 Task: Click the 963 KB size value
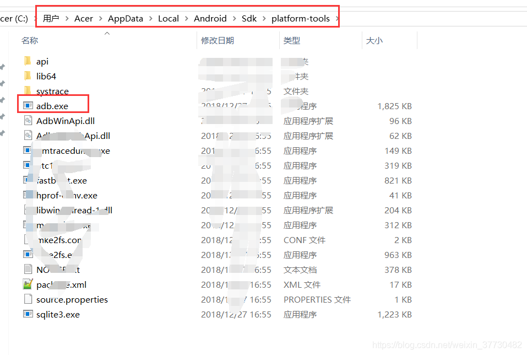point(398,255)
